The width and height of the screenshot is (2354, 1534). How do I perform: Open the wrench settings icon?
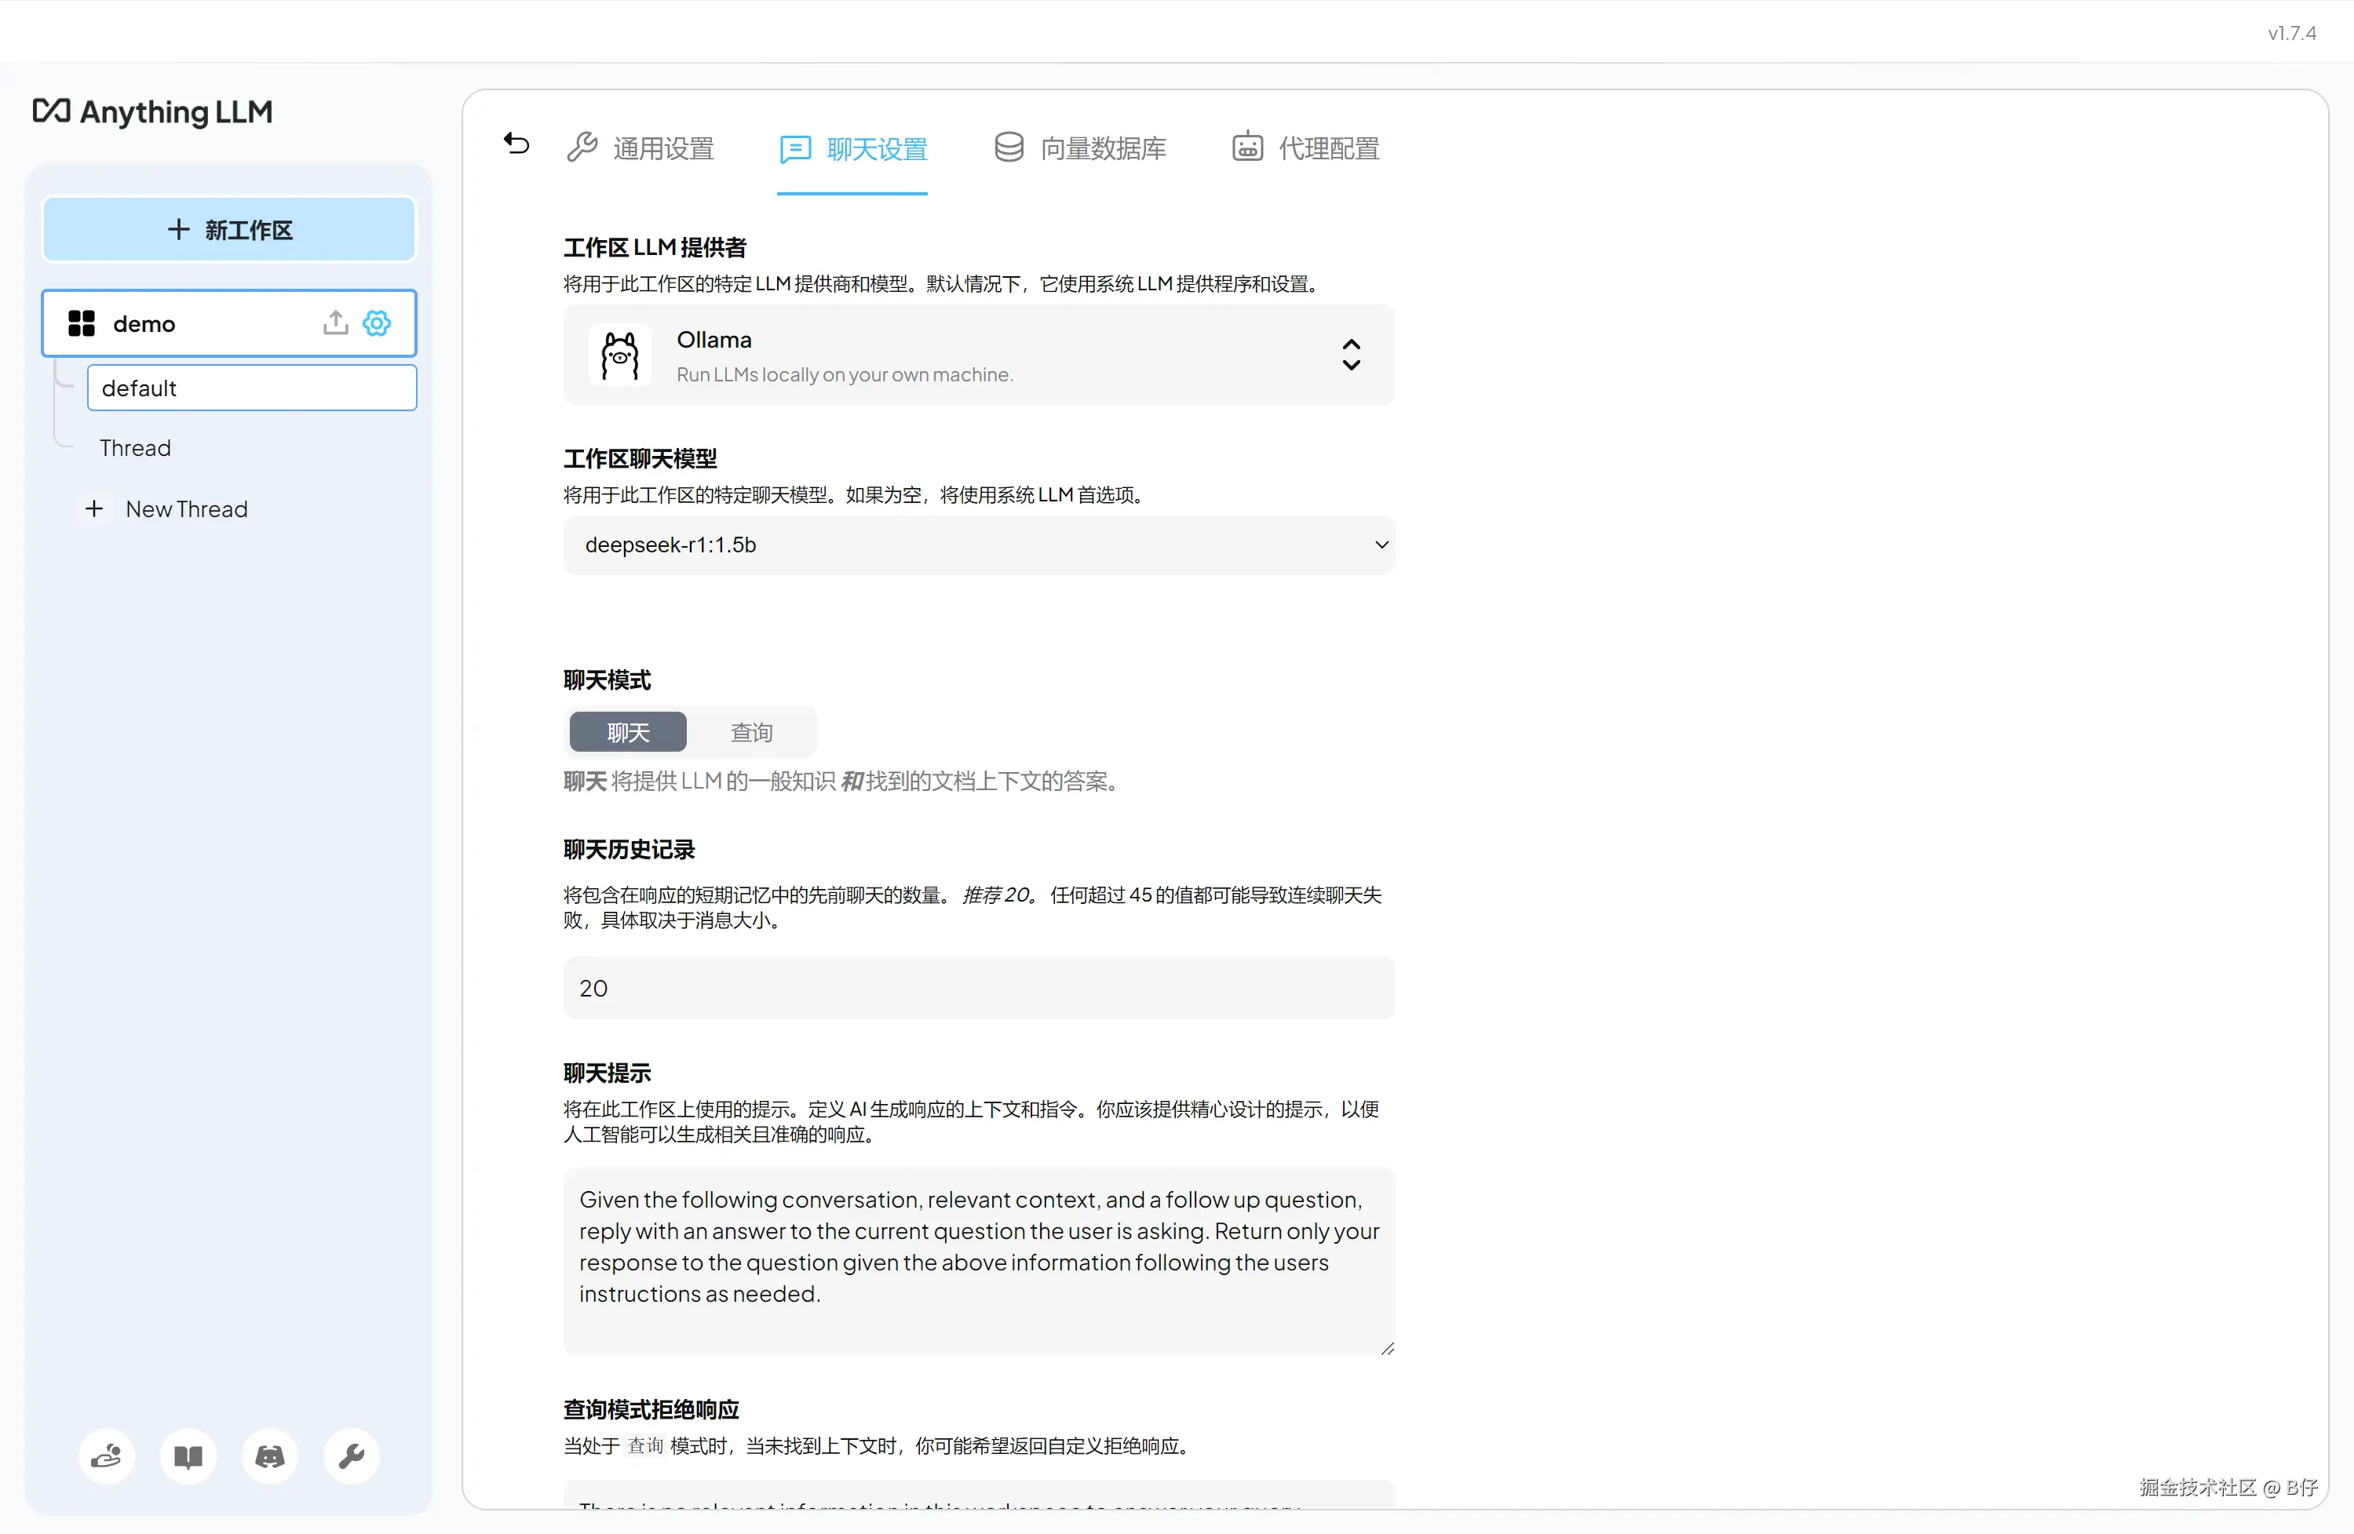(x=351, y=1456)
